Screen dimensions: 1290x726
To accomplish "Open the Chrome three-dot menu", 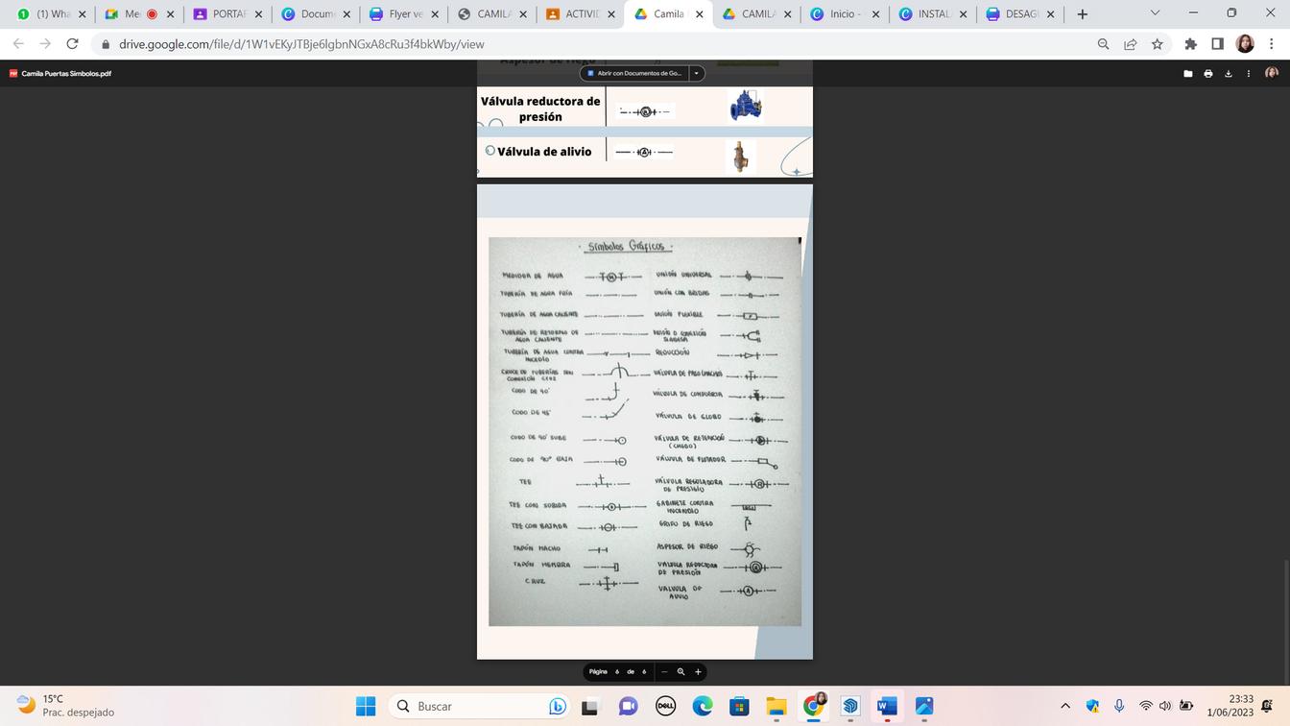I will click(x=1272, y=44).
